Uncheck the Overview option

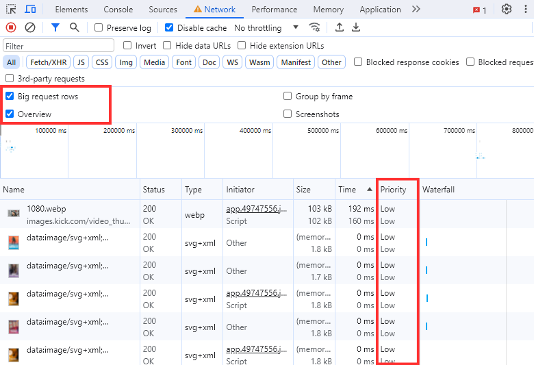tap(10, 114)
